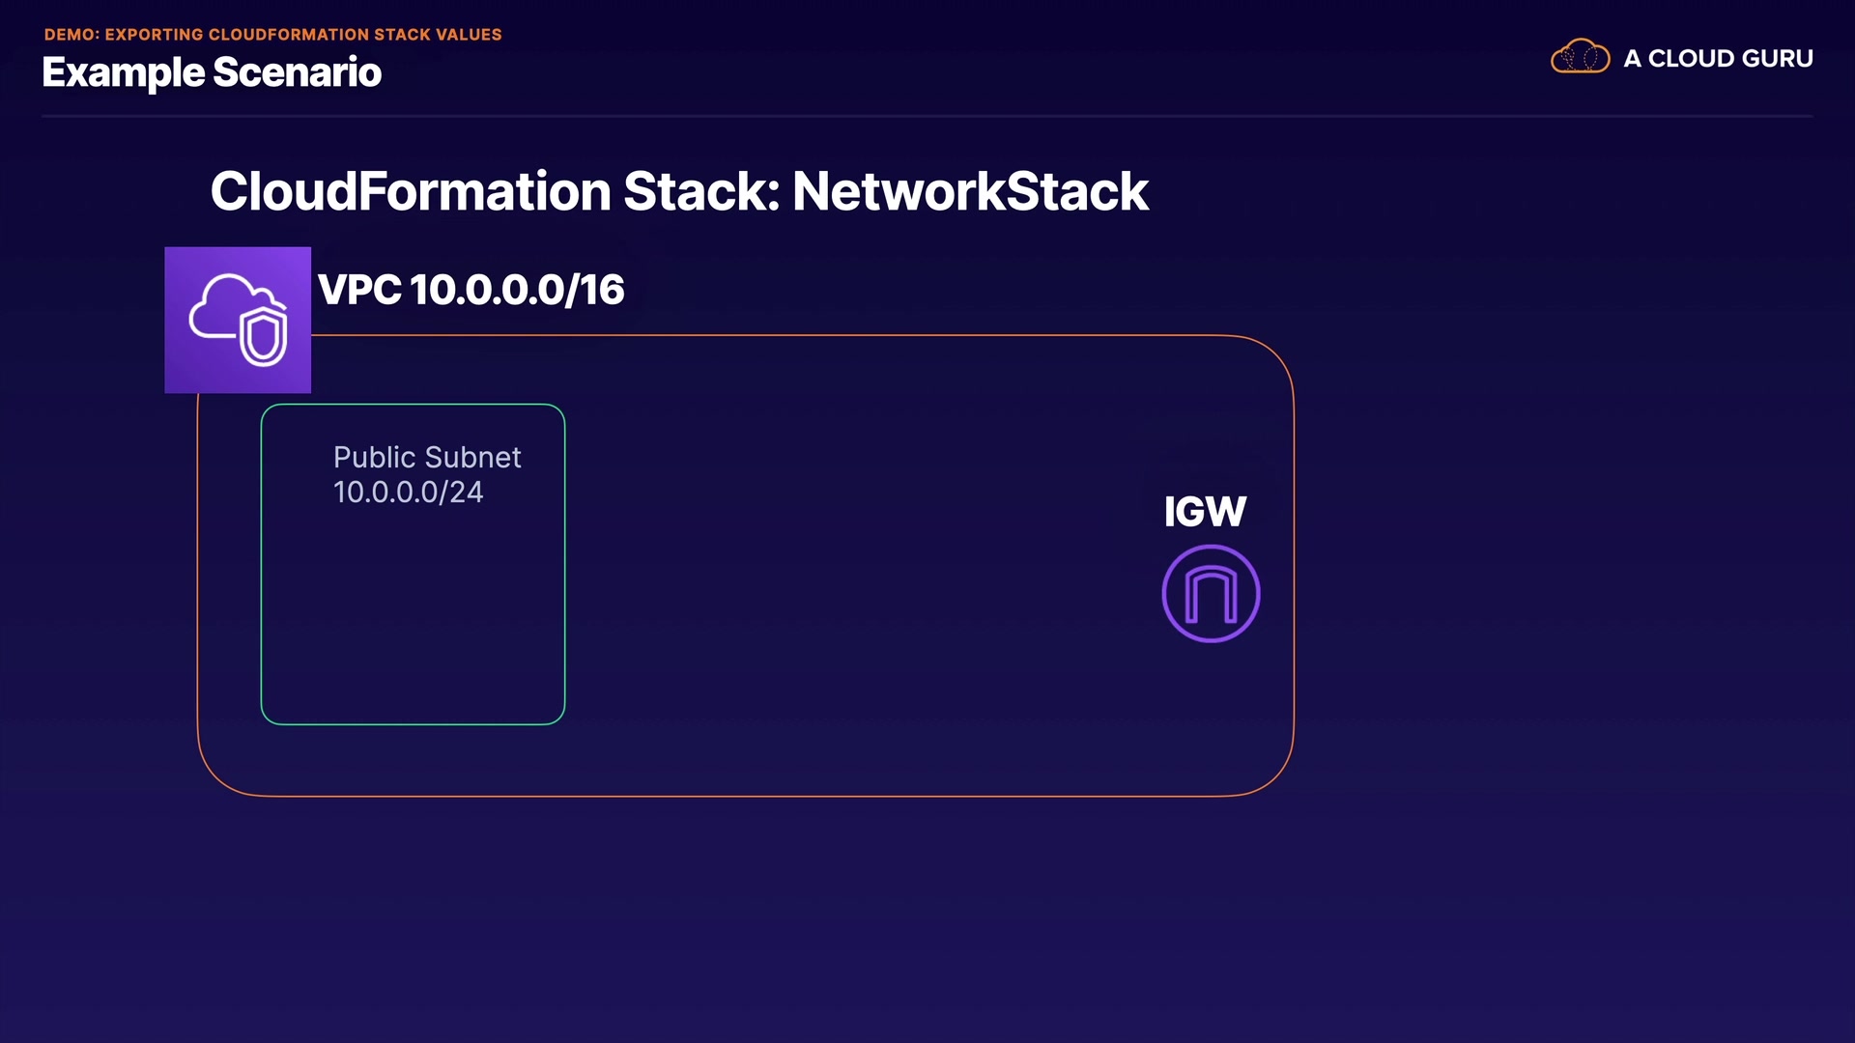Click the orange DEMO subtitle text
The image size is (1855, 1043).
point(272,35)
